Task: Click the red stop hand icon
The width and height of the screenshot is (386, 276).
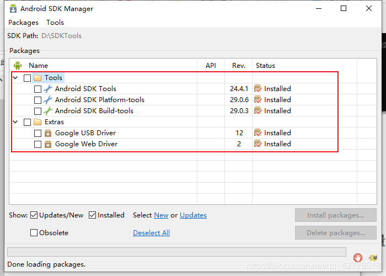Action: pos(358,258)
